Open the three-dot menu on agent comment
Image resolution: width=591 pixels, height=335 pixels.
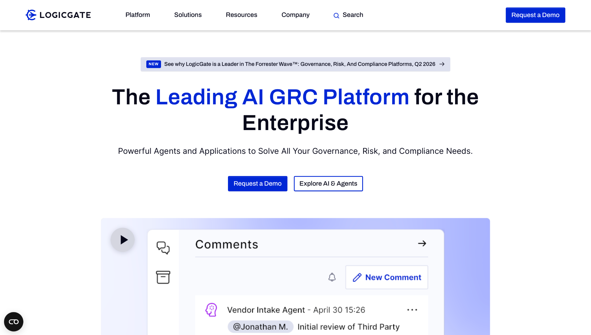click(x=412, y=310)
